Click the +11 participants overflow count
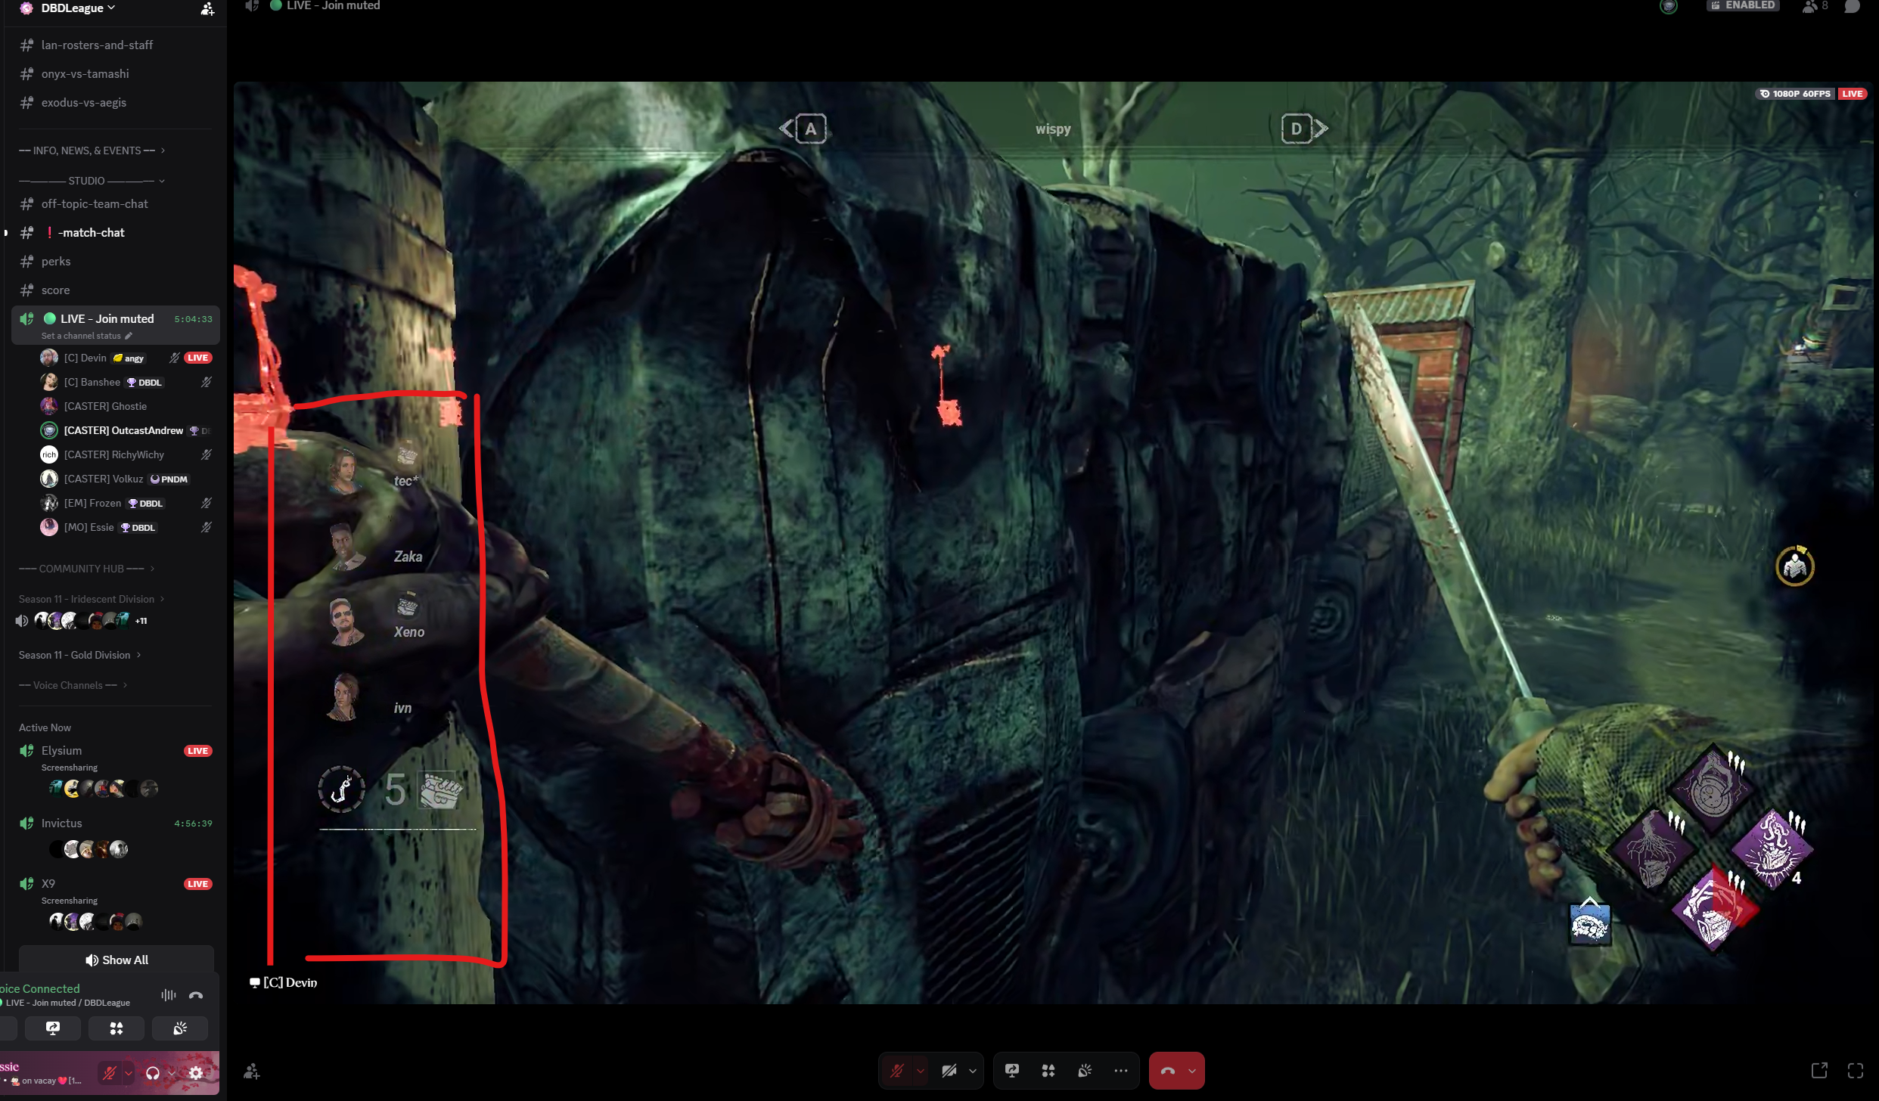This screenshot has width=1879, height=1101. pos(141,621)
